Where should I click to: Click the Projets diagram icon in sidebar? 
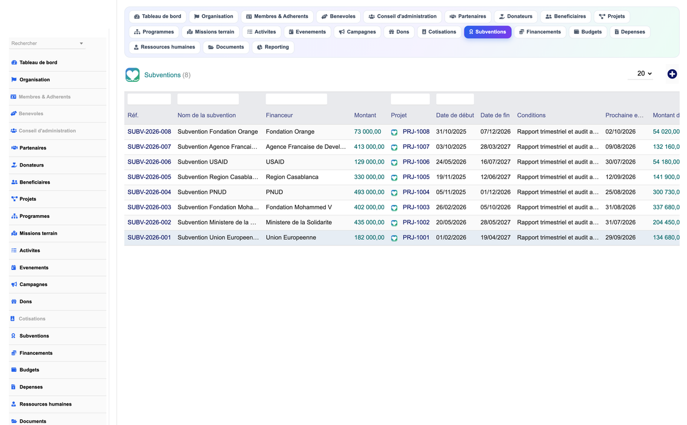click(x=14, y=199)
